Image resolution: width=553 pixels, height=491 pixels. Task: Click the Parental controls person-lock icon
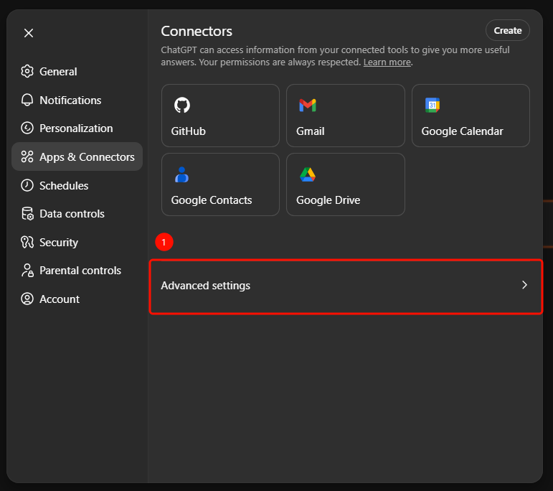pos(27,271)
